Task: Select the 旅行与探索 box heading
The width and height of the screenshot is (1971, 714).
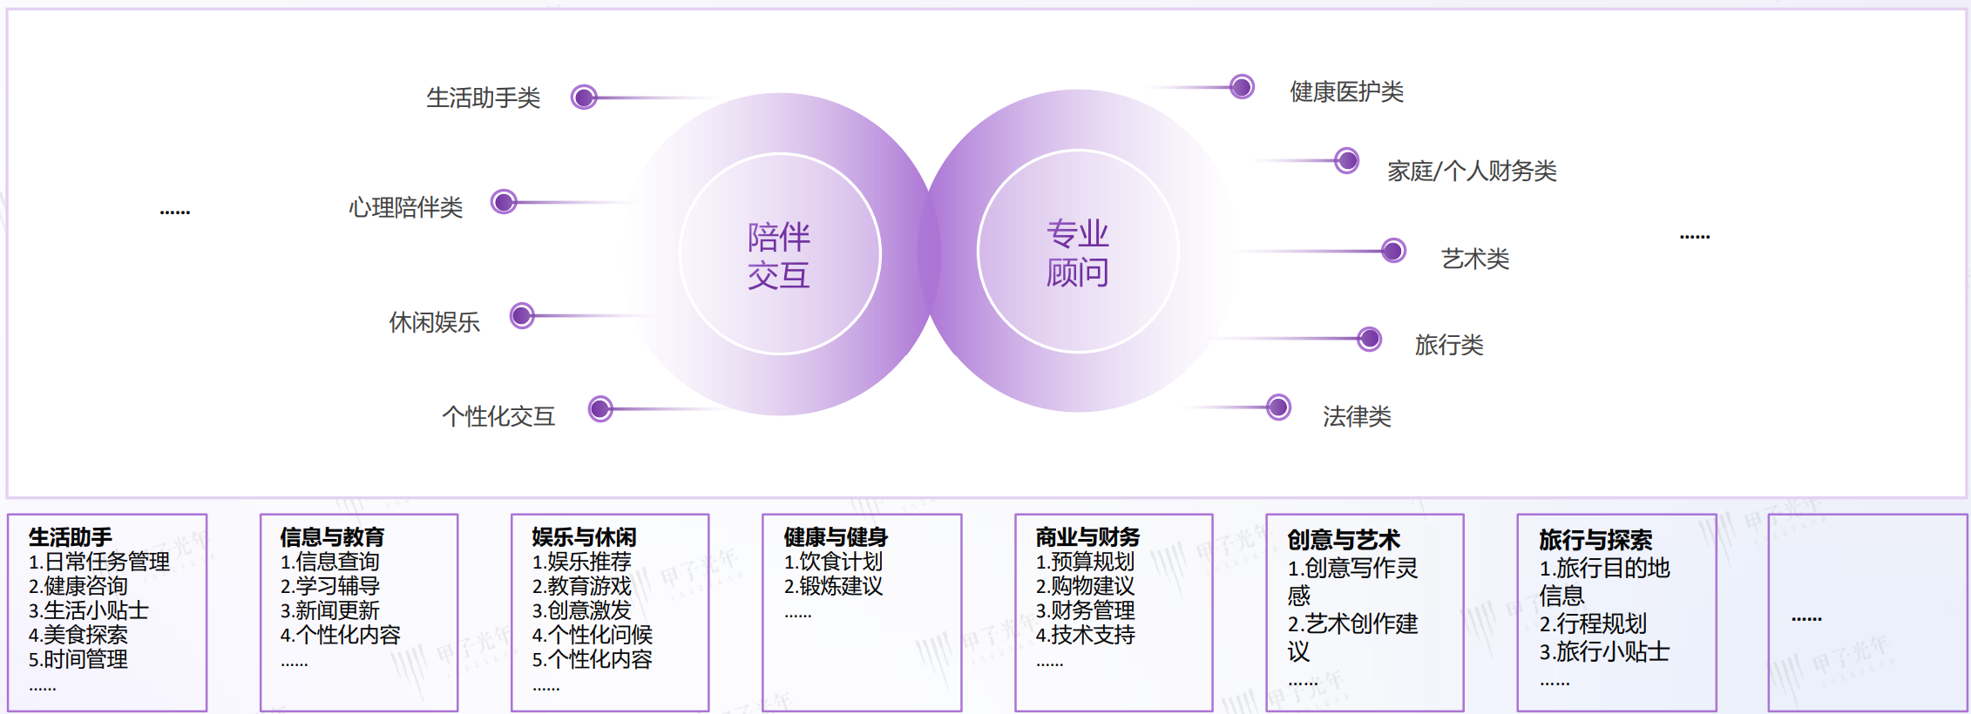Action: (1595, 540)
